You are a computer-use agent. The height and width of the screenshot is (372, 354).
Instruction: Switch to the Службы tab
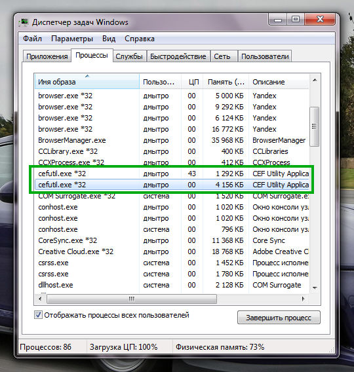[129, 56]
